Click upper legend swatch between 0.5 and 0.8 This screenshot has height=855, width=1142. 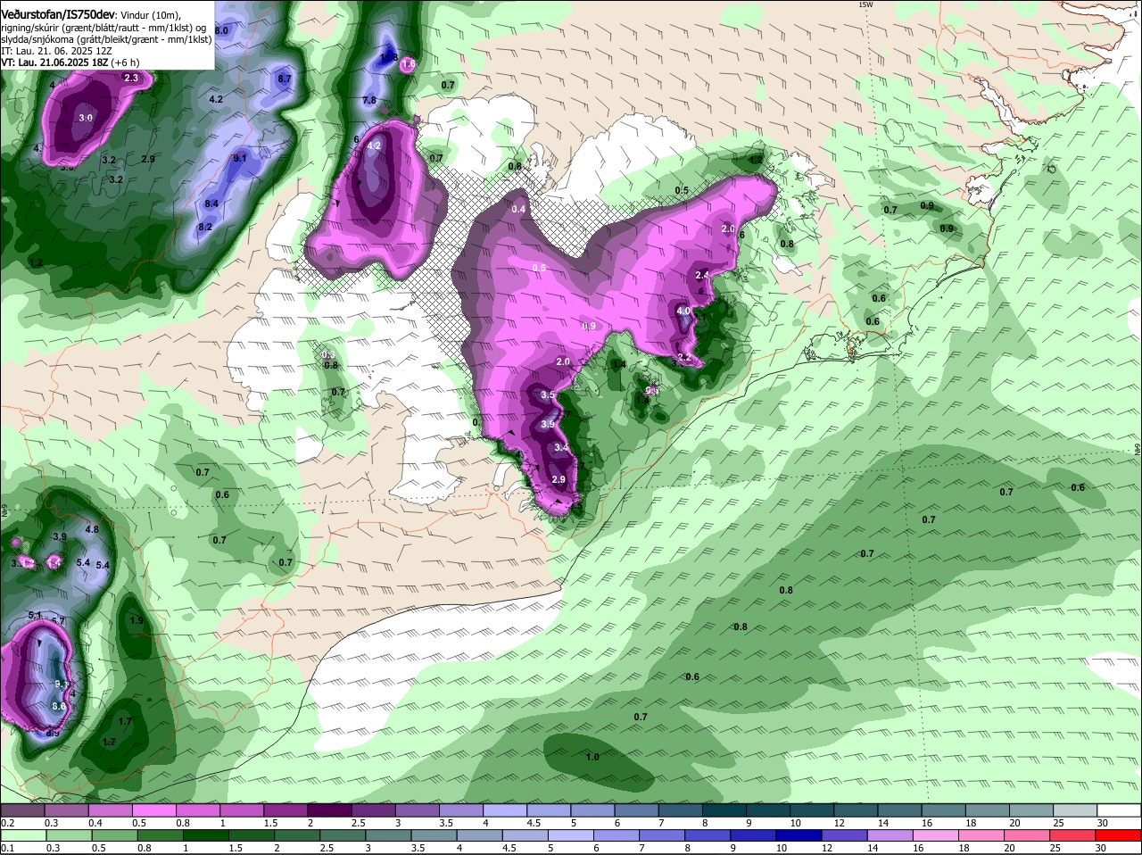[x=153, y=810]
